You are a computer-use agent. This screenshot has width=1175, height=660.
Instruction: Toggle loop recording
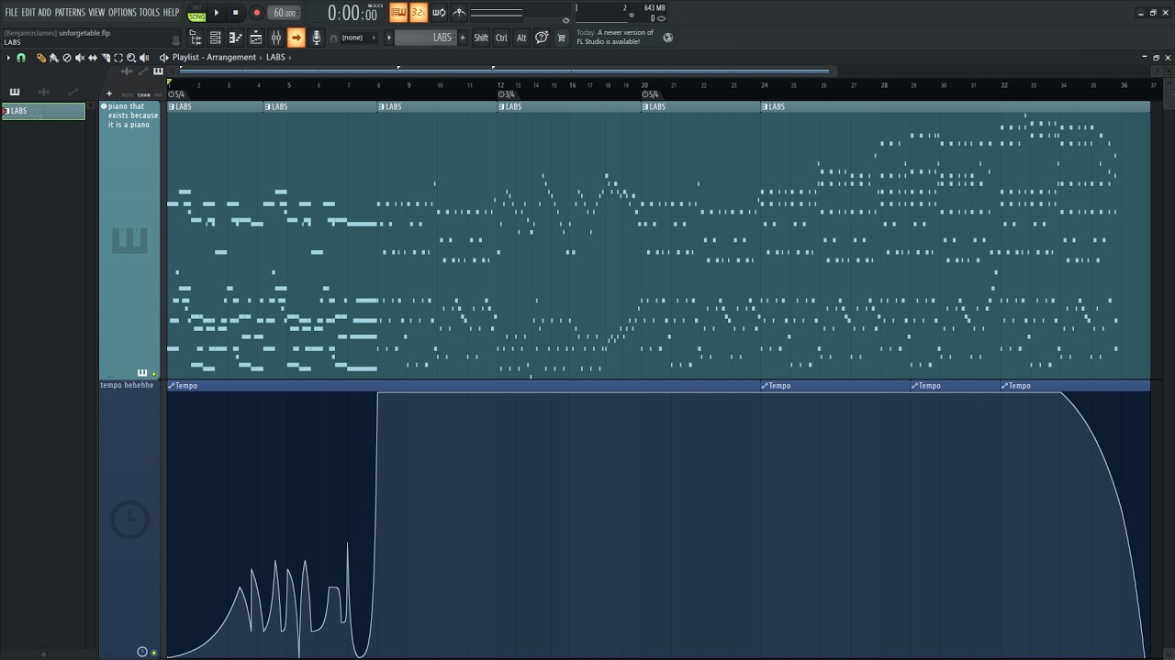(x=439, y=12)
